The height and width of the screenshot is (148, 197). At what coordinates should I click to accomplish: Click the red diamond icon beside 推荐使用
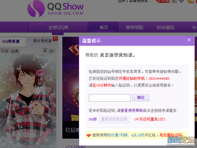[89, 136]
